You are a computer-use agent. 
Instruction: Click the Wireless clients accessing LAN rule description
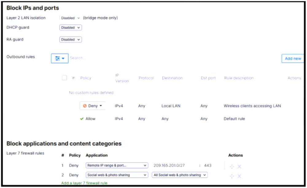pos(252,106)
